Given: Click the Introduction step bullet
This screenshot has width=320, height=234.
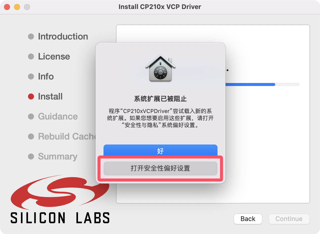Looking at the screenshot, I should click(31, 36).
